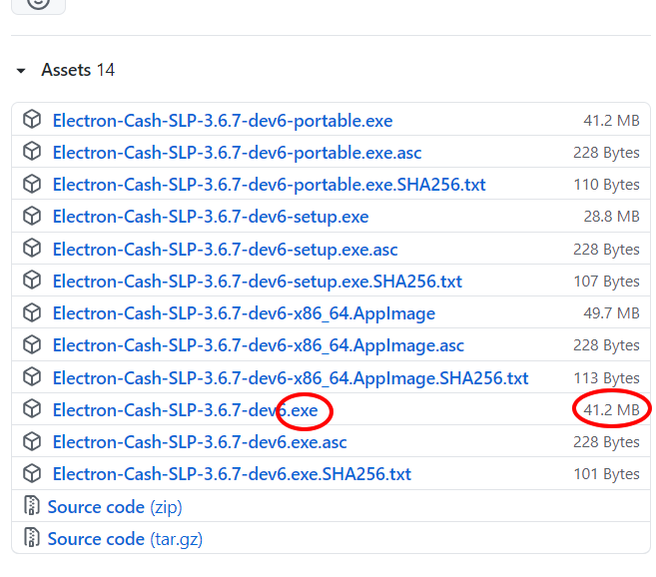Open Electron-Cash-SLP-3.6.7-dev6-setup.exe.asc link
The image size is (656, 577).
pyautogui.click(x=225, y=250)
